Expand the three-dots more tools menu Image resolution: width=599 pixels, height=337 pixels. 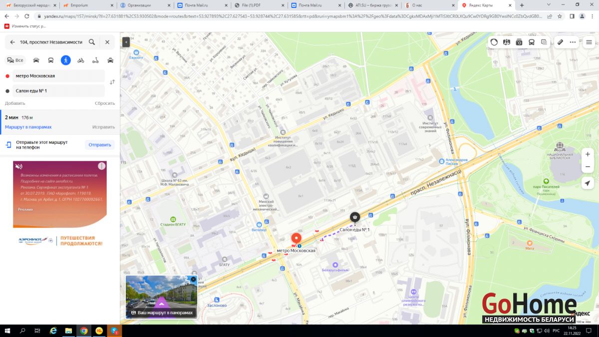coord(573,42)
